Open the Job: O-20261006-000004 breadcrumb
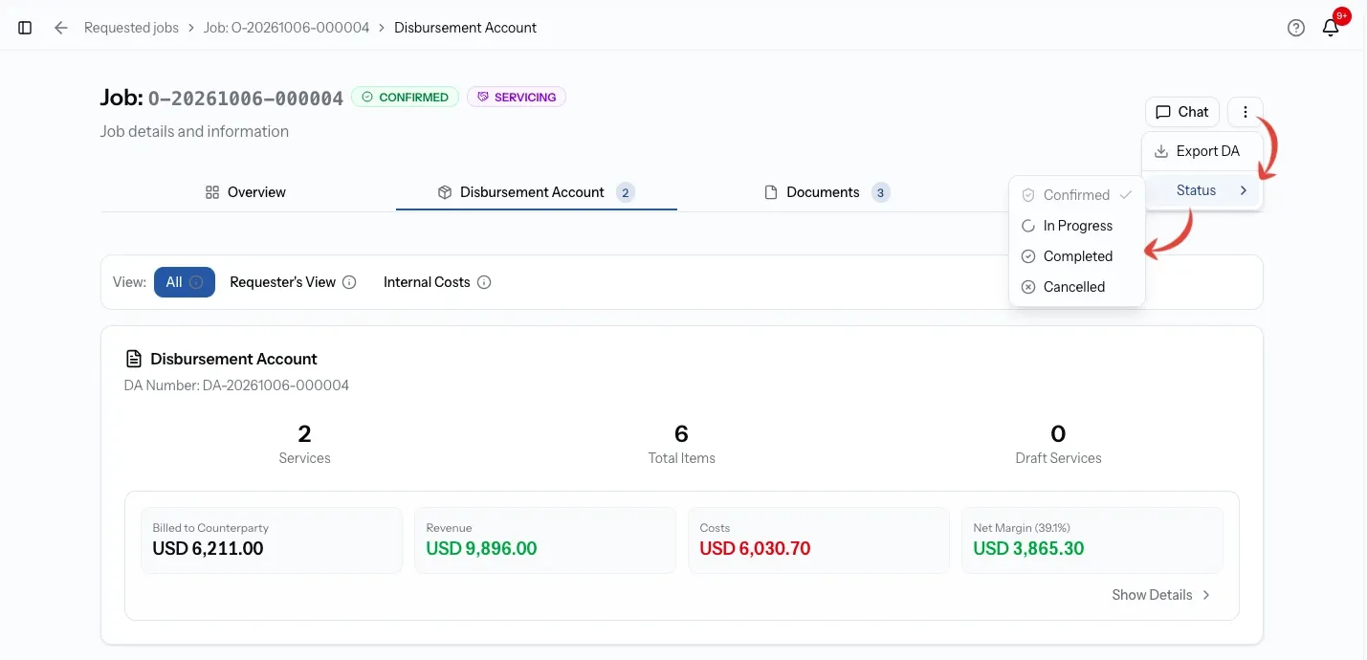The height and width of the screenshot is (660, 1367). coord(286,28)
